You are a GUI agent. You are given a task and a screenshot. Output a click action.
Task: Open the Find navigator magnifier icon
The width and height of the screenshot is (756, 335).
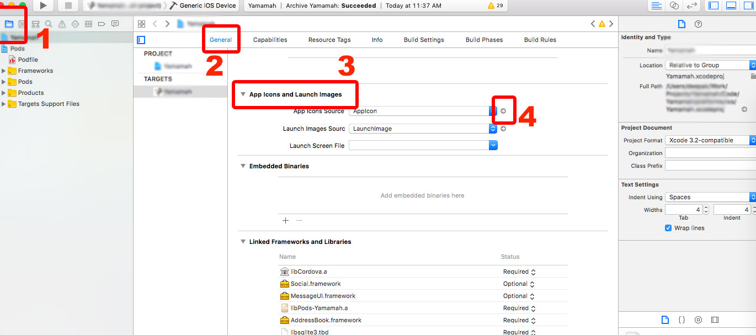point(49,24)
